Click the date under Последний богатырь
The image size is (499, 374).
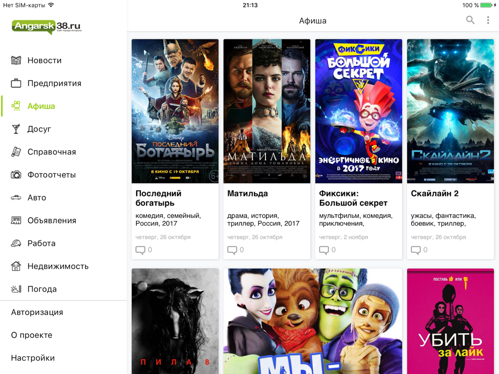(163, 237)
